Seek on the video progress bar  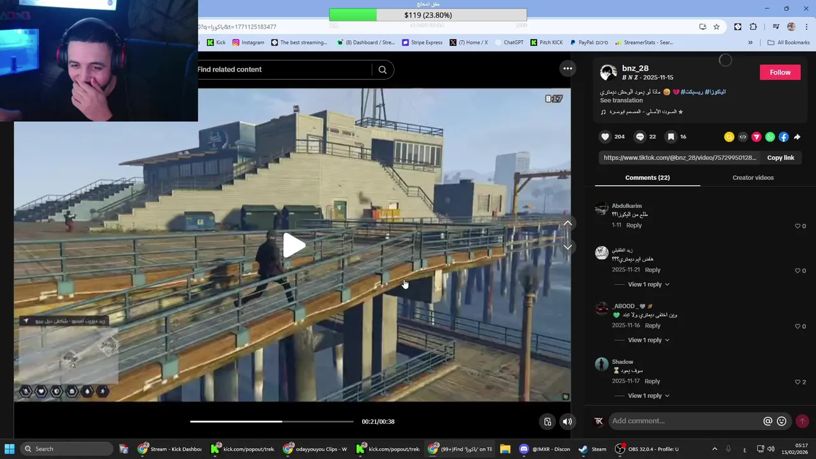tap(272, 421)
